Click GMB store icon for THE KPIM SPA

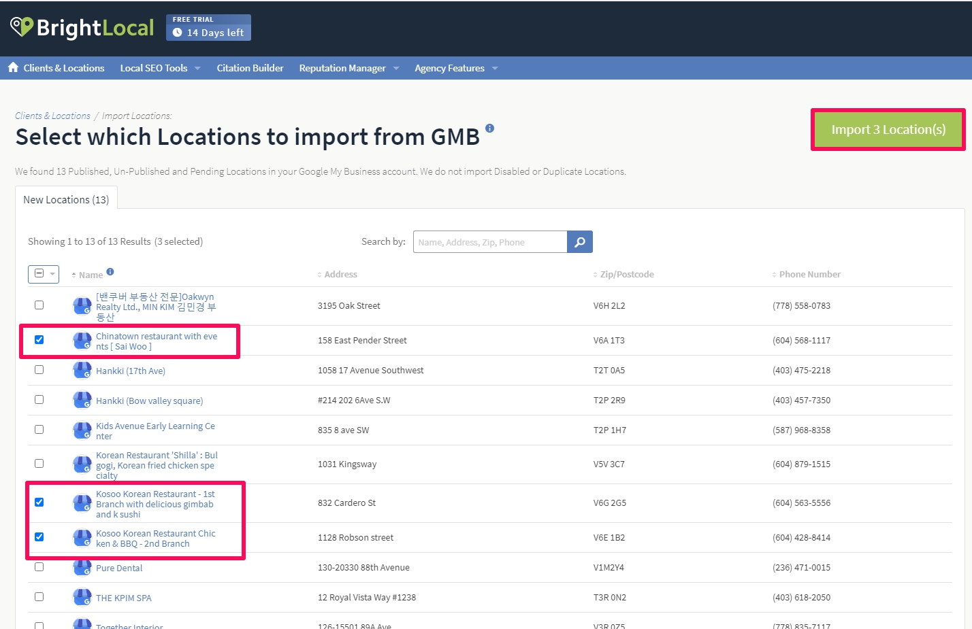[x=82, y=598]
